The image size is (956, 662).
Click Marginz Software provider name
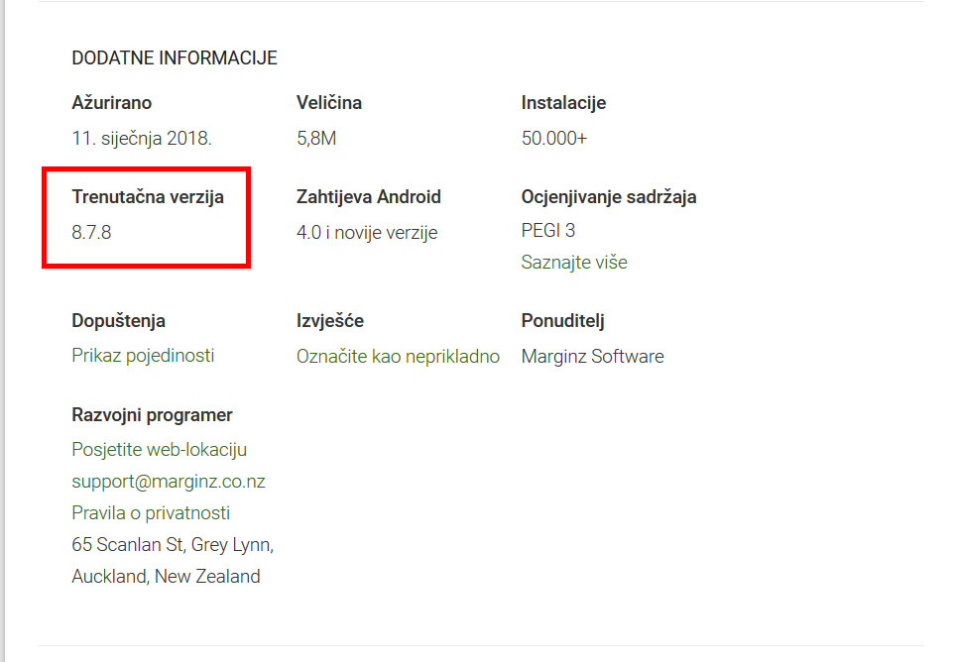[x=592, y=356]
